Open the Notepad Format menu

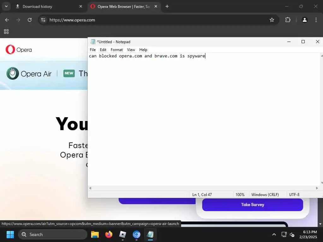point(117,50)
